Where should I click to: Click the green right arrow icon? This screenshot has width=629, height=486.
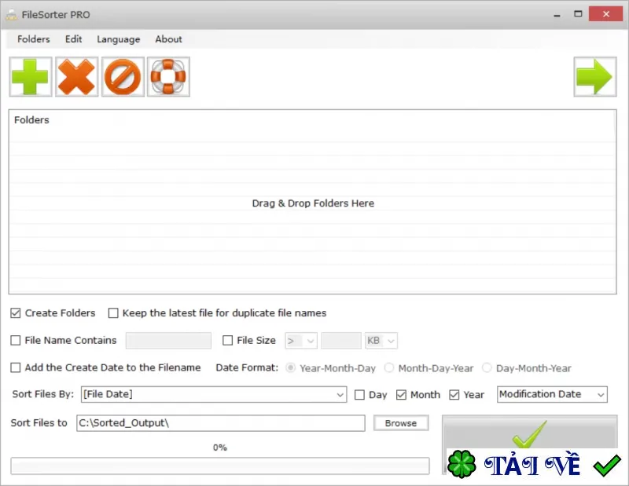click(595, 76)
